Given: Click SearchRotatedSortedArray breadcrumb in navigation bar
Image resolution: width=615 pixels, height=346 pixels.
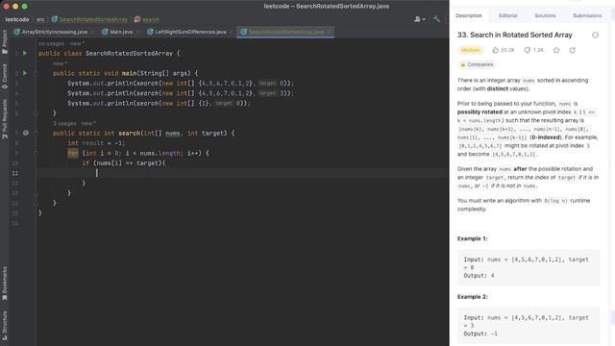Looking at the screenshot, I should click(89, 19).
